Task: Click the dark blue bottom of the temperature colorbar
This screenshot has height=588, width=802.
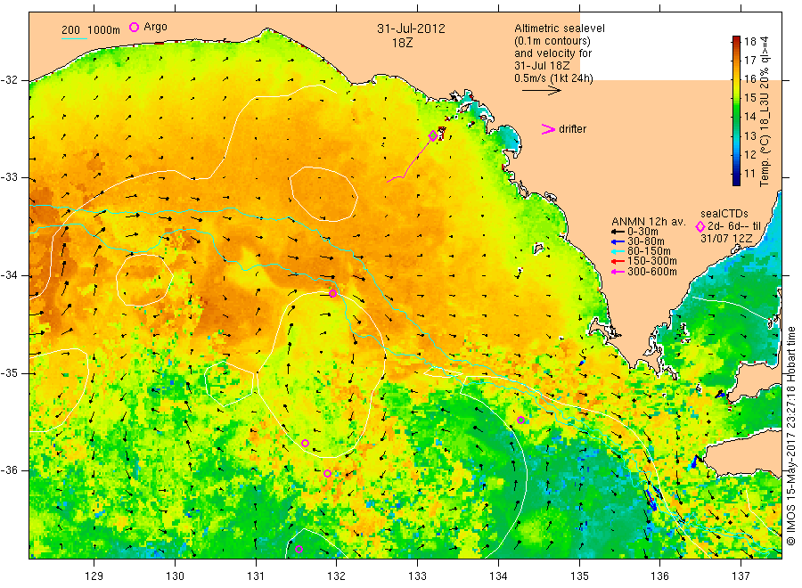Action: 737,181
